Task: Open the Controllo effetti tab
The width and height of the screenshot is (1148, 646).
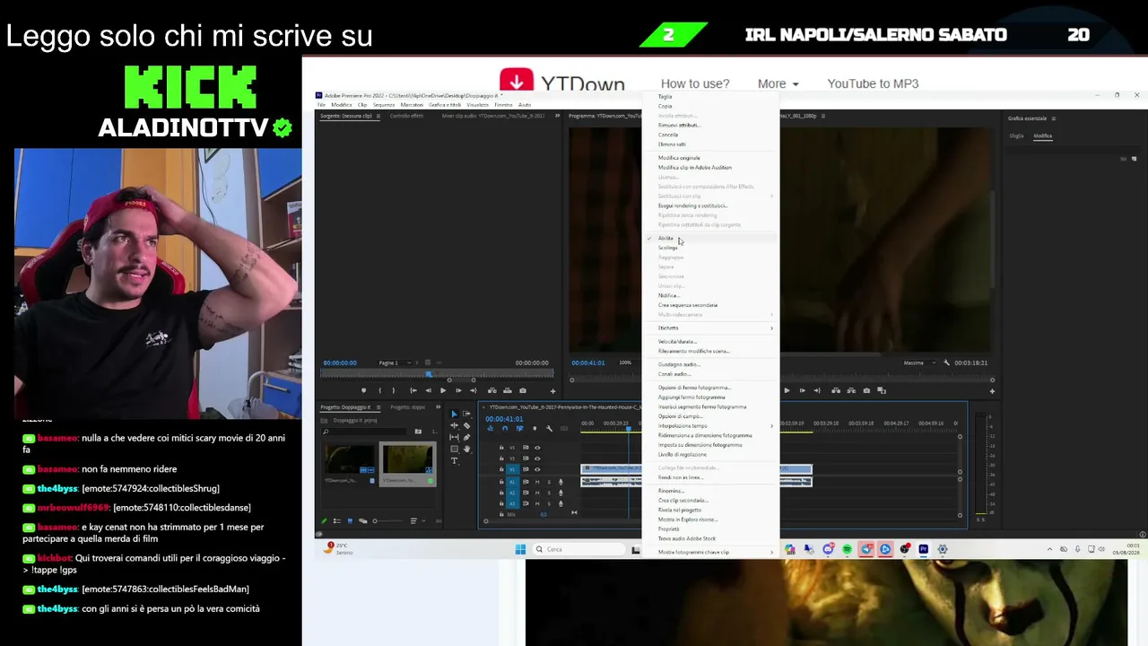Action: (406, 116)
